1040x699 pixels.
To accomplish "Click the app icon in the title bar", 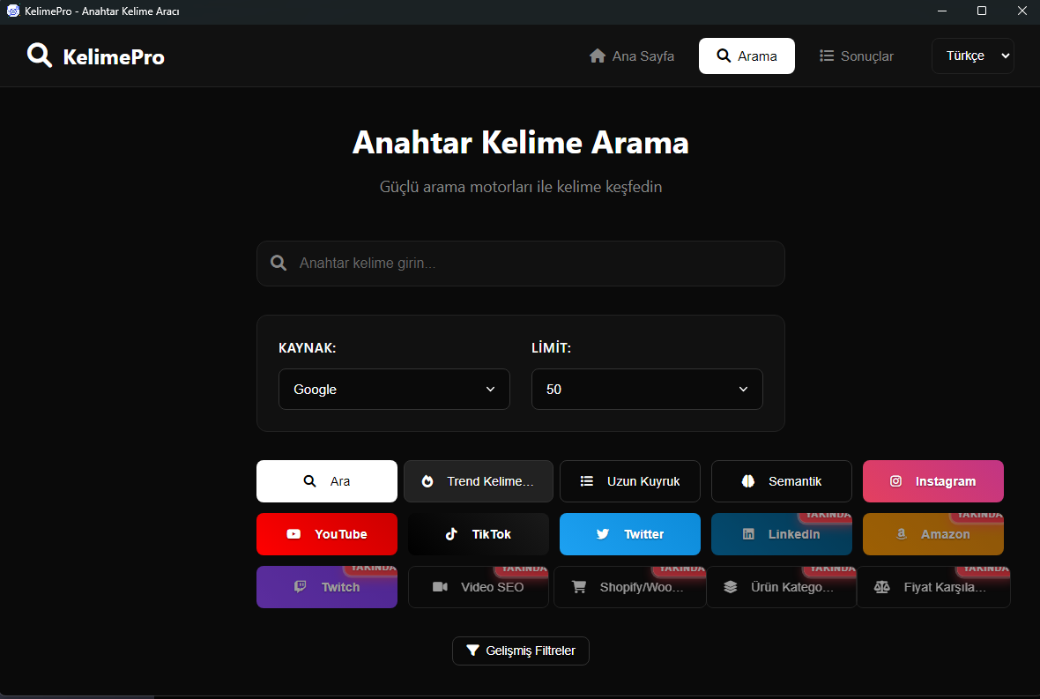I will 12,11.
